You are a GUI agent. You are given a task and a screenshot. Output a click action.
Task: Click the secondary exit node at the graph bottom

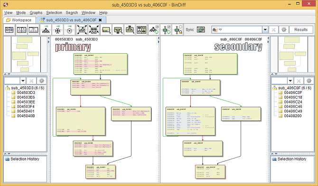[x=210, y=172]
